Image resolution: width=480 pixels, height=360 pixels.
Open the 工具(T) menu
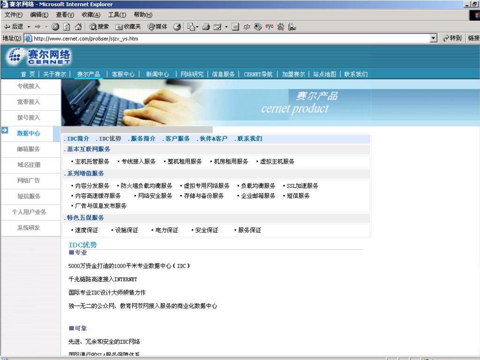tap(117, 15)
